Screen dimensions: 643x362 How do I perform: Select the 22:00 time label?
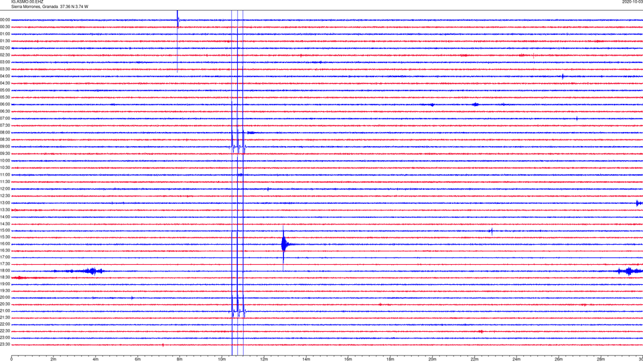coord(5,324)
